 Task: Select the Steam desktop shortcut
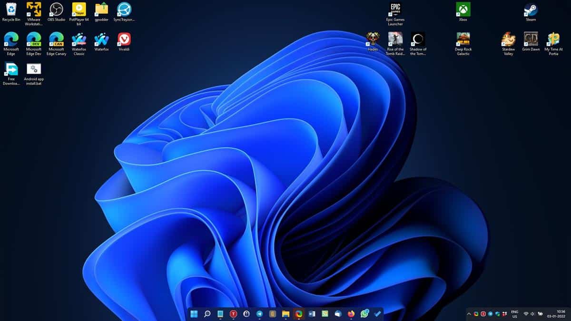pyautogui.click(x=531, y=12)
